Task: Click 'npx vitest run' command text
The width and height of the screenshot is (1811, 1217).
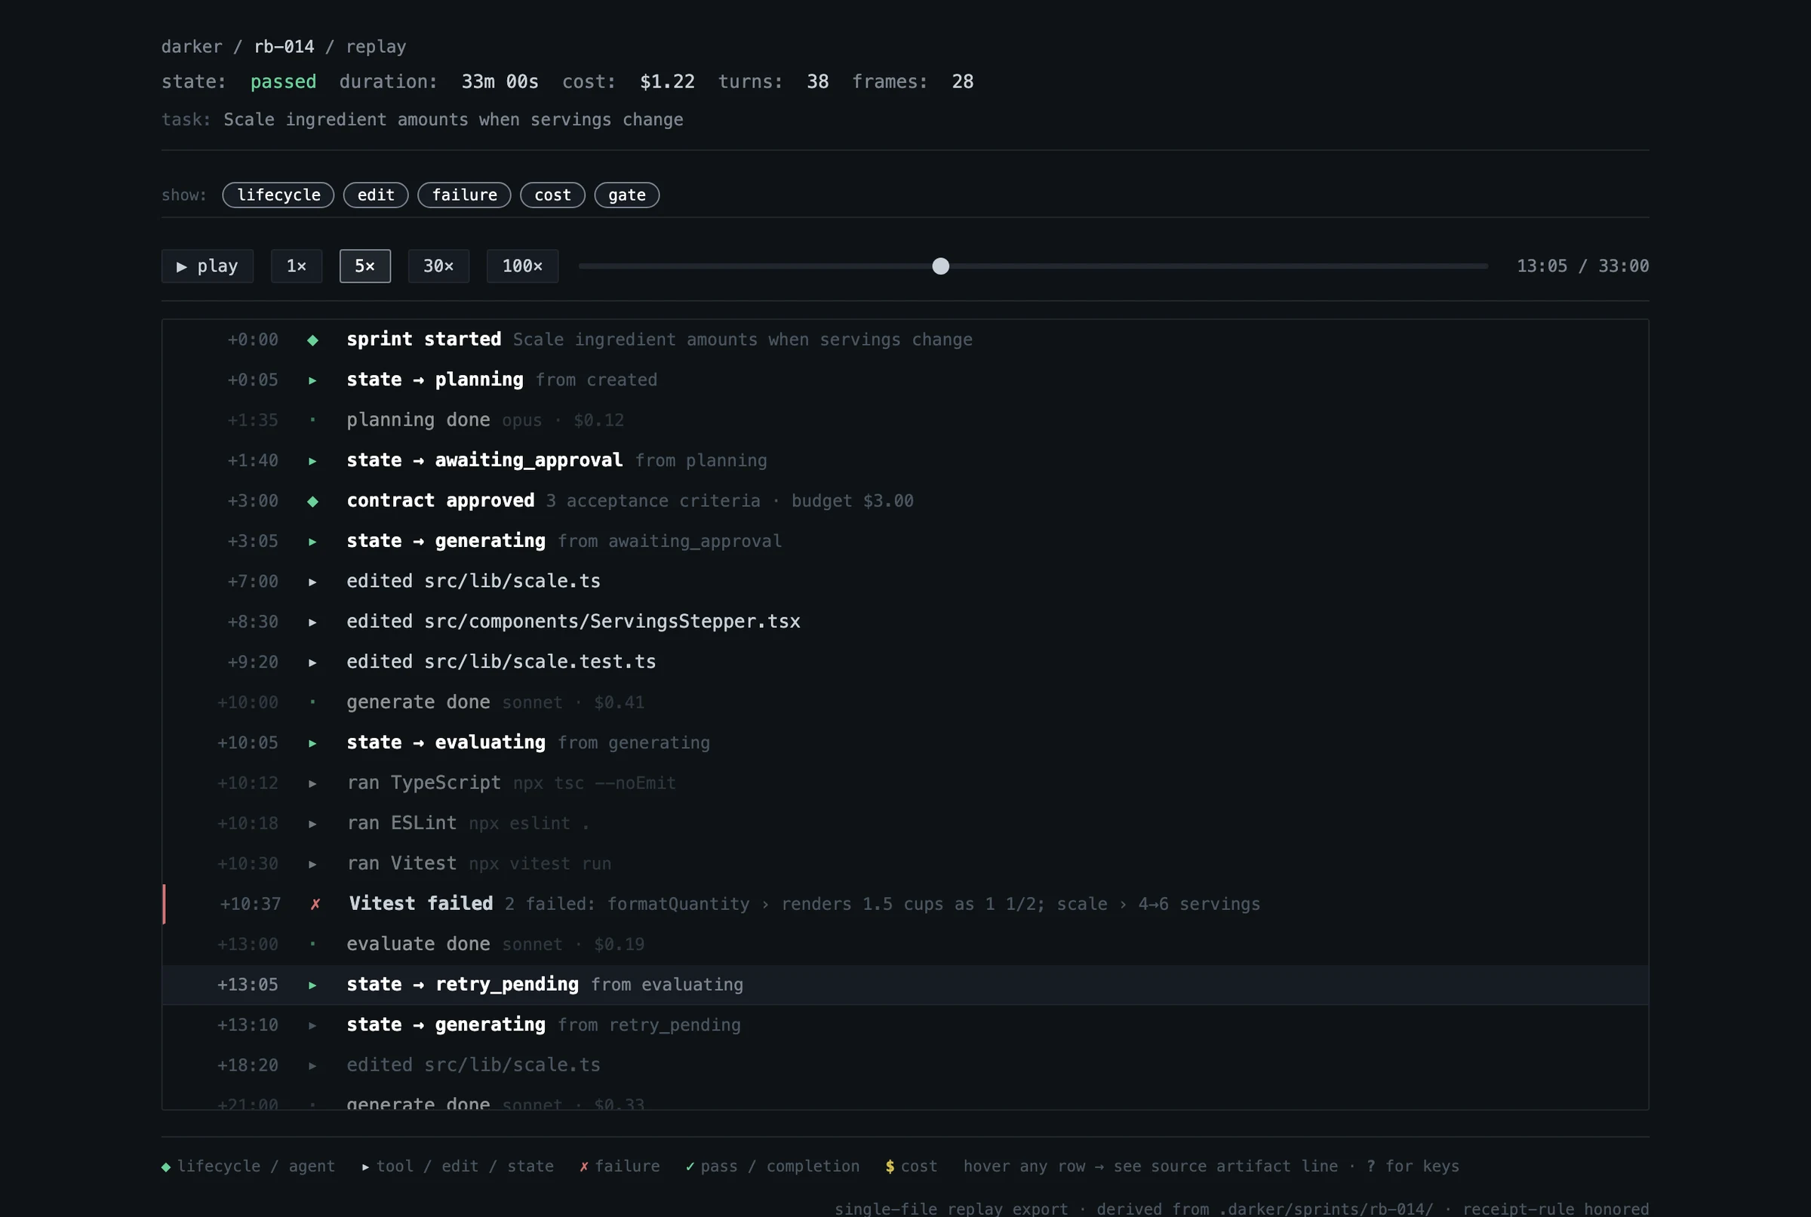Action: [540, 864]
